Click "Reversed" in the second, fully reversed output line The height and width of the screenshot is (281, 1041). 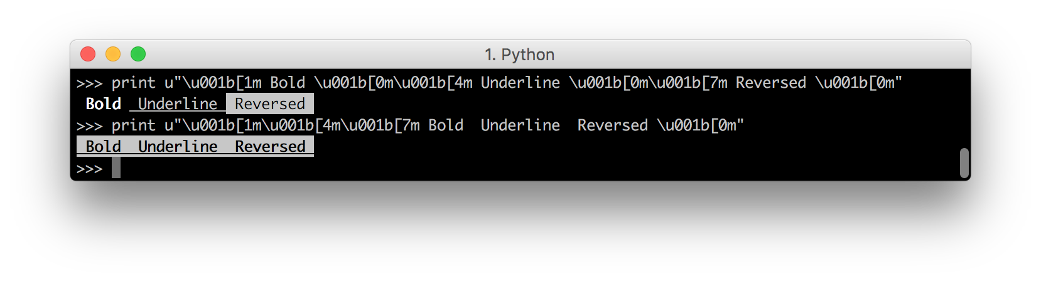pos(270,147)
